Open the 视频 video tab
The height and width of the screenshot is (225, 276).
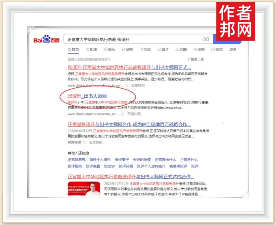pyautogui.click(x=217, y=50)
